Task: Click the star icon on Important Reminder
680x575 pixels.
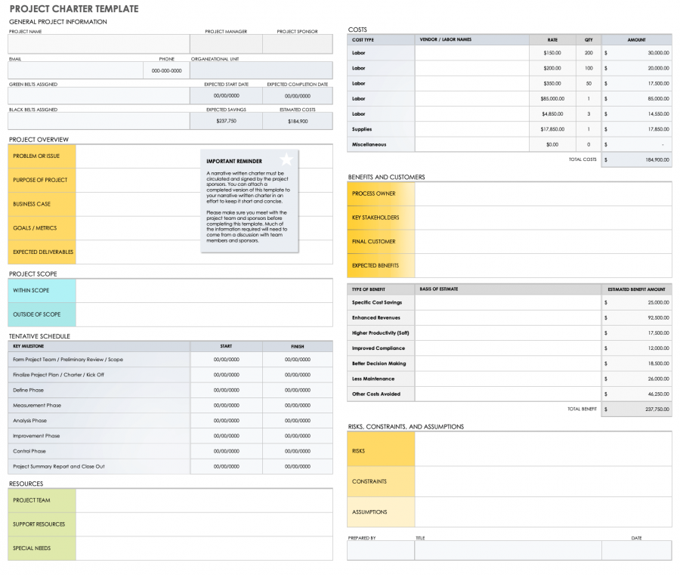Action: pos(285,159)
